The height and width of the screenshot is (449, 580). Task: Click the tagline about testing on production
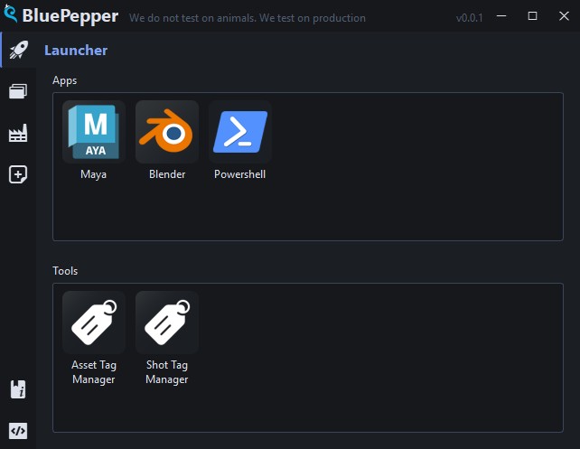(248, 18)
